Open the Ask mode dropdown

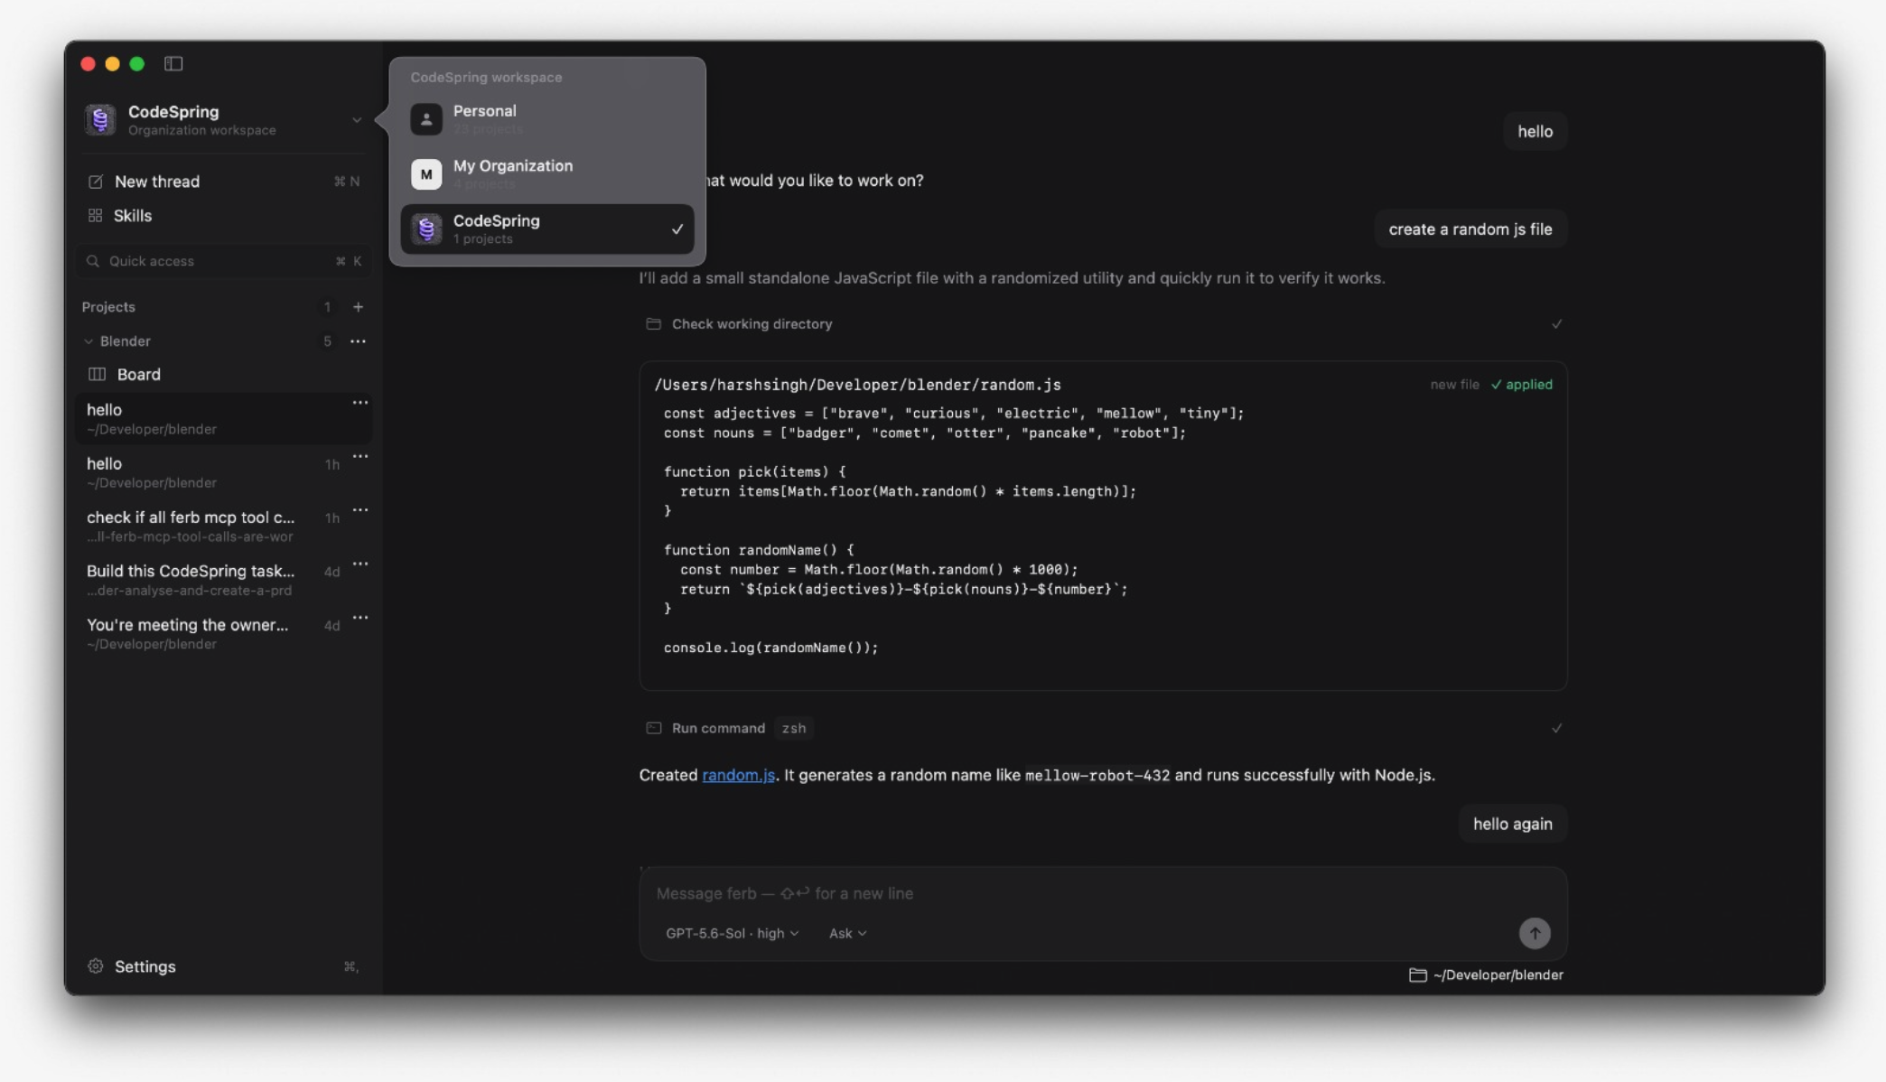tap(847, 933)
